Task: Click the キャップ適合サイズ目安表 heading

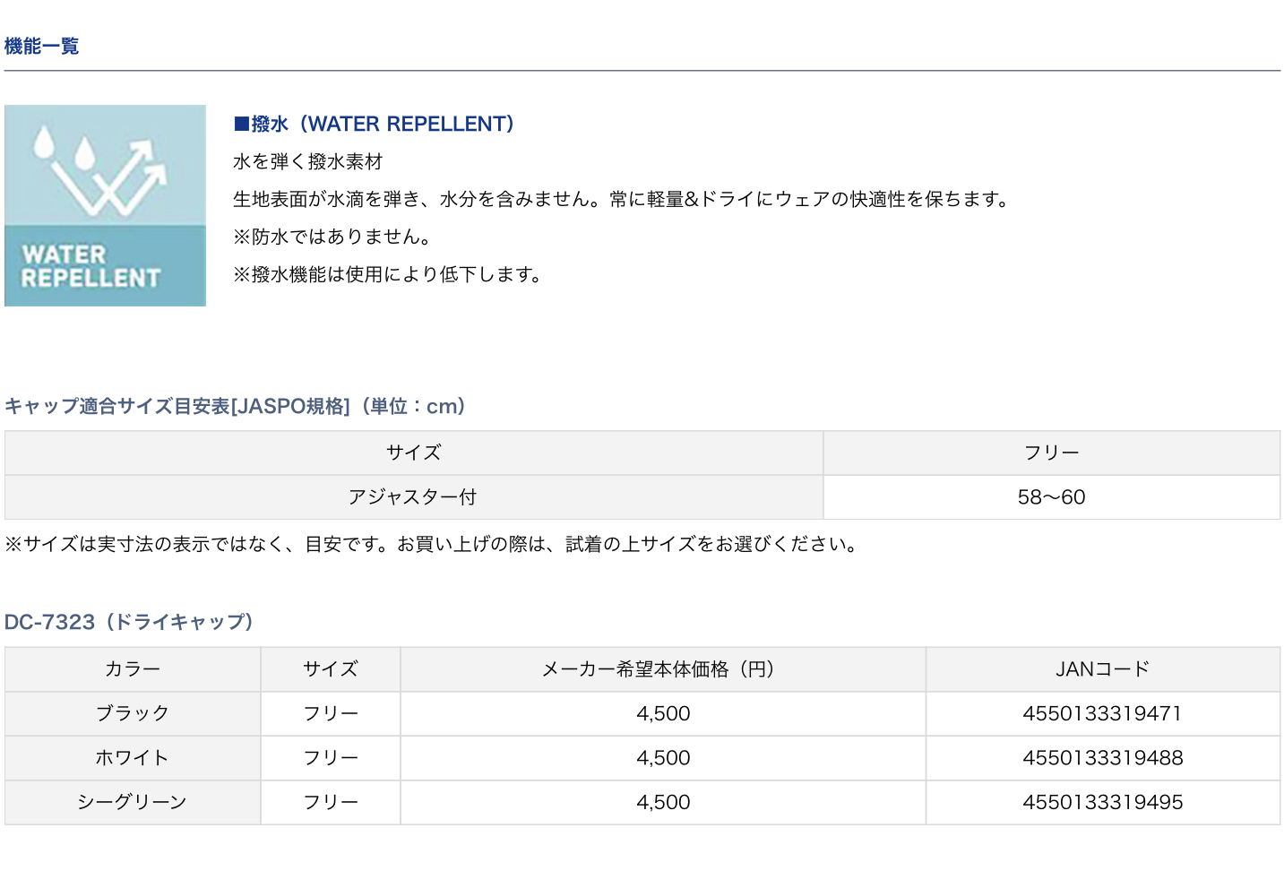Action: click(235, 406)
